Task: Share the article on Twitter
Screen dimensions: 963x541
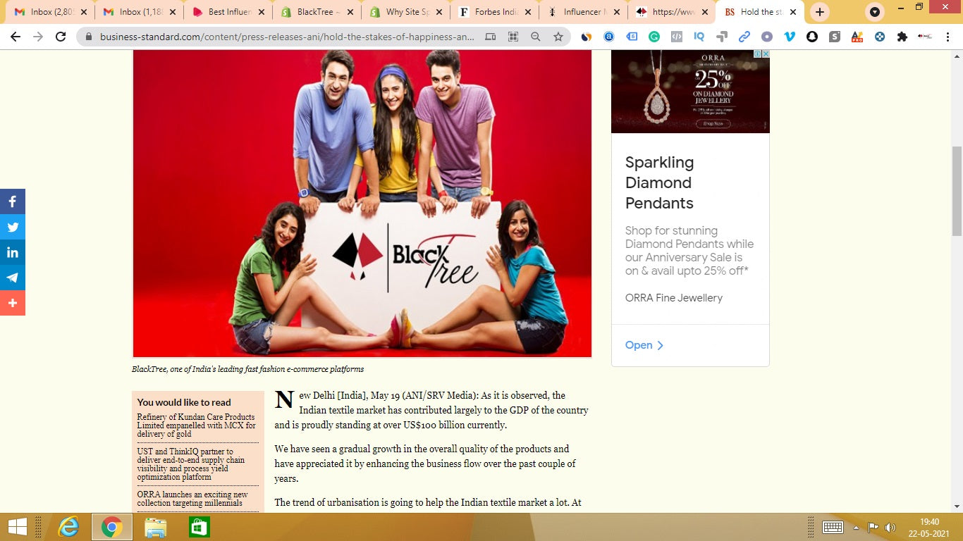Action: [x=13, y=227]
